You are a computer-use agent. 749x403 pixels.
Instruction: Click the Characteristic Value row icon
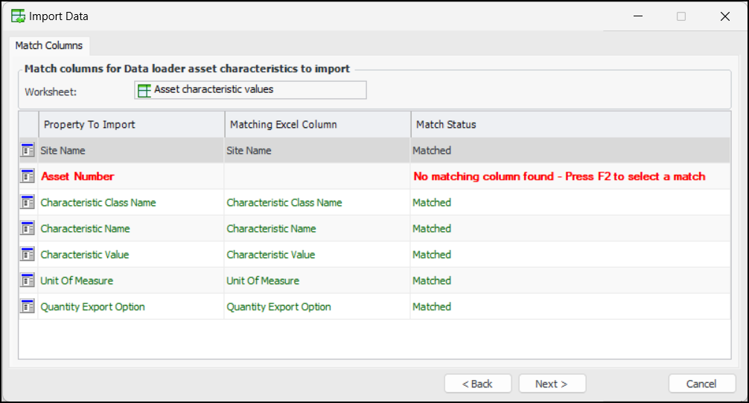click(28, 254)
